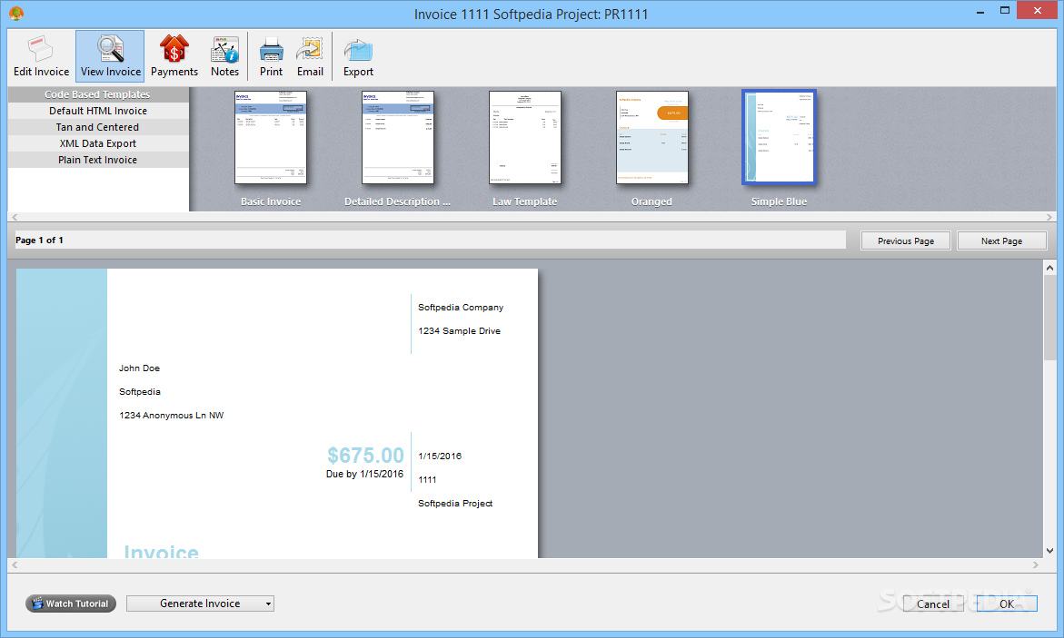The height and width of the screenshot is (638, 1064).
Task: Click '1234 Sample Drive' in the preview
Action: (460, 331)
